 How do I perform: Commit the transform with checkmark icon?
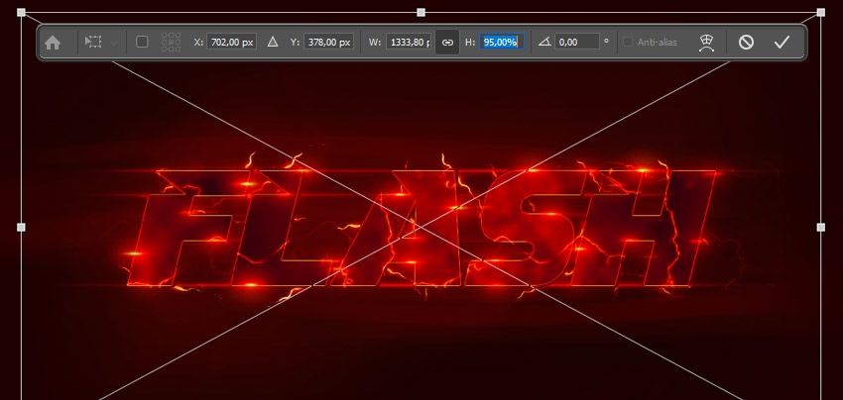click(782, 42)
